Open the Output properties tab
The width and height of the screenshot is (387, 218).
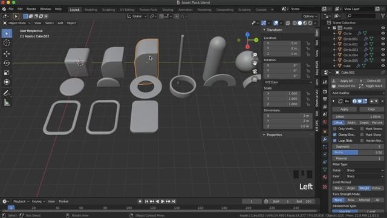point(325,99)
